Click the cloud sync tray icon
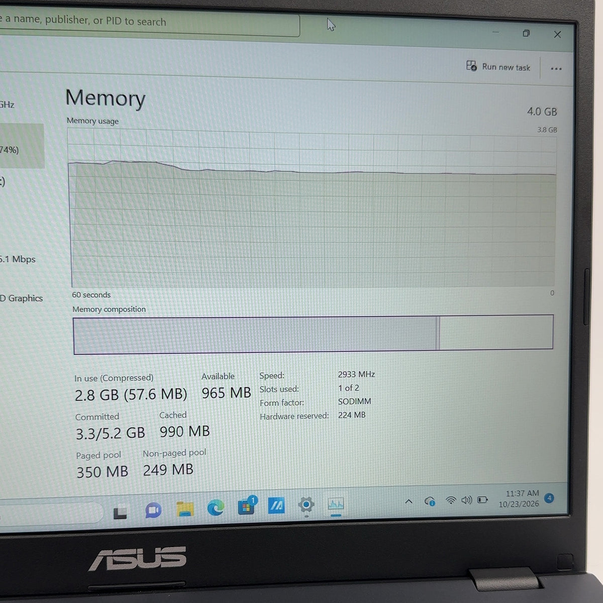Screen dimensions: 603x603 click(430, 501)
